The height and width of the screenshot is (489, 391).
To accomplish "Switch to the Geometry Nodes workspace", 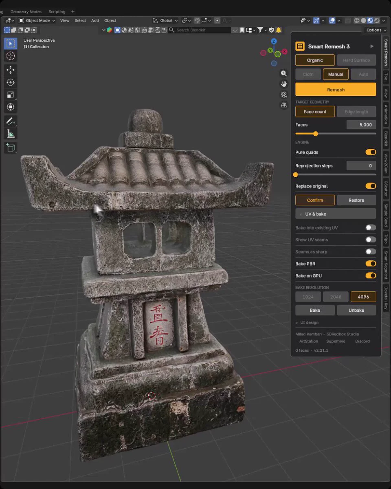I will 26,11.
